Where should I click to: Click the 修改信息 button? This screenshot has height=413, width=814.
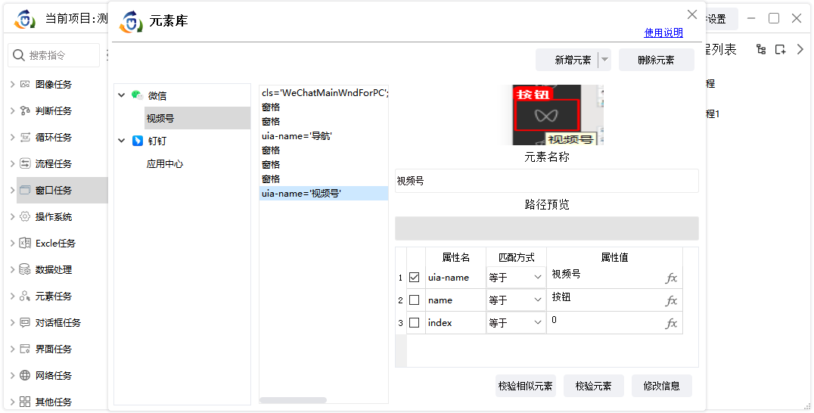tap(661, 386)
